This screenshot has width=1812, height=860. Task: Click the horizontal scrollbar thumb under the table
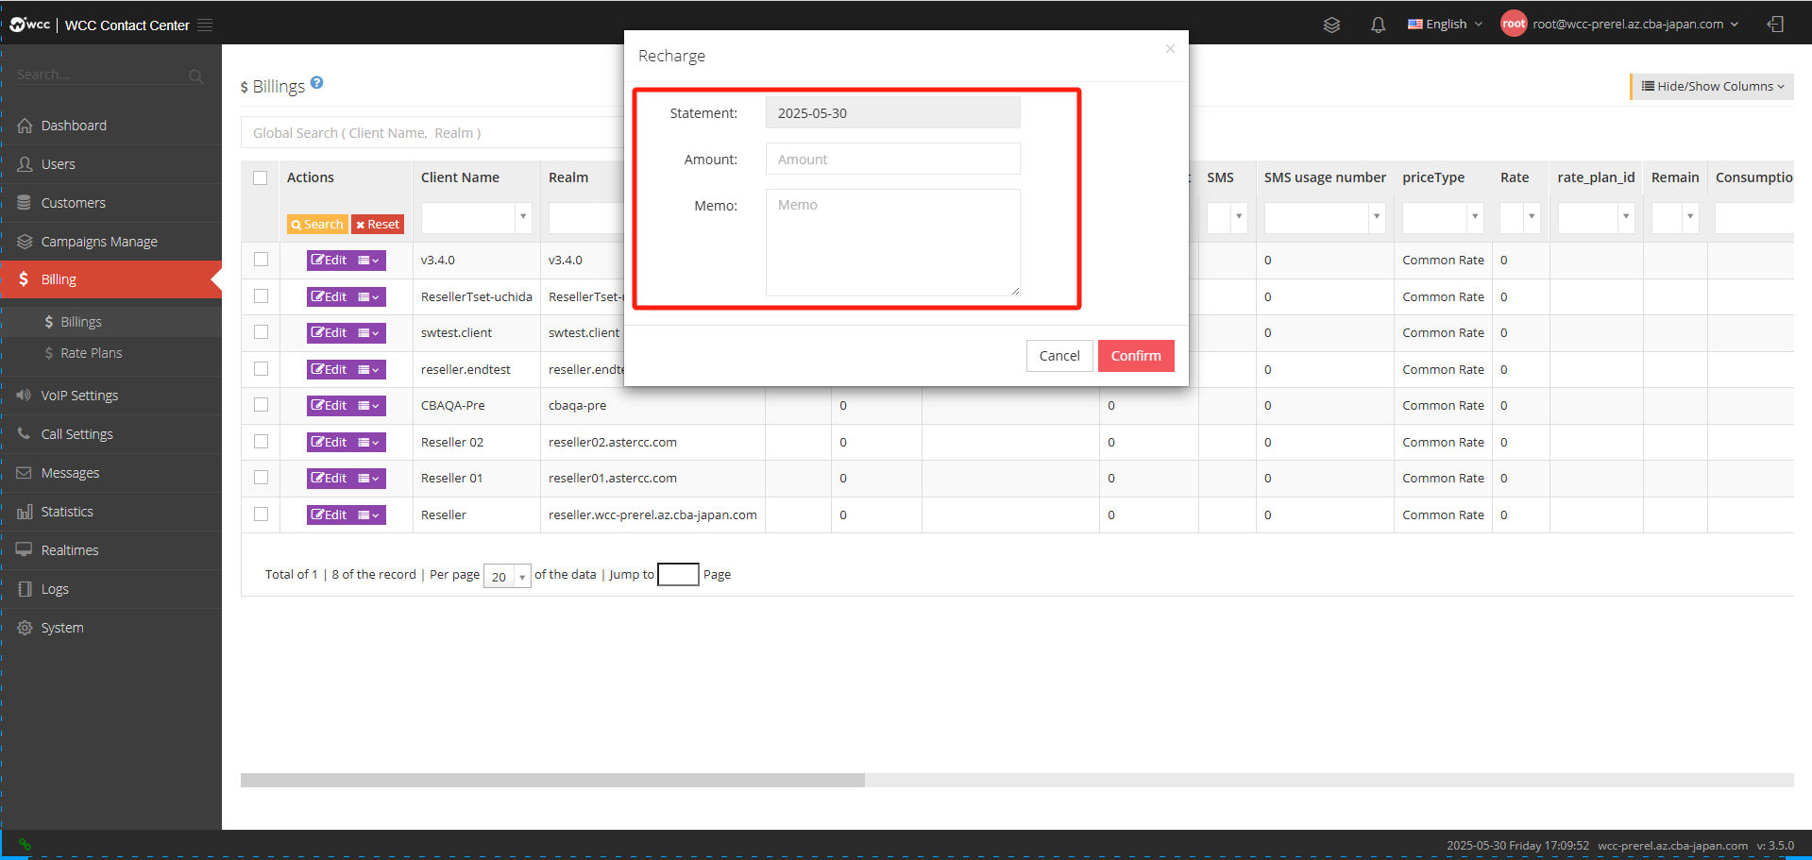[552, 781]
